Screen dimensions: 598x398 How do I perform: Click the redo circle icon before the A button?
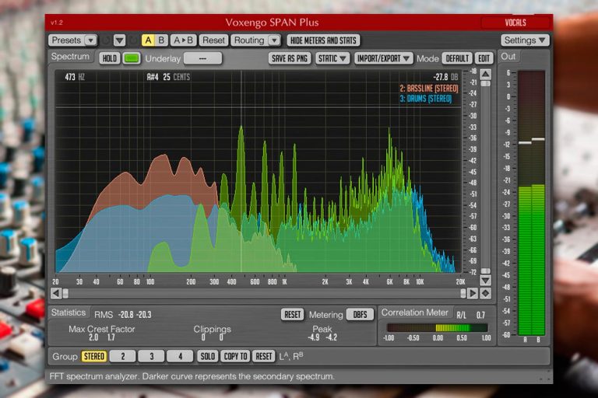[x=133, y=40]
